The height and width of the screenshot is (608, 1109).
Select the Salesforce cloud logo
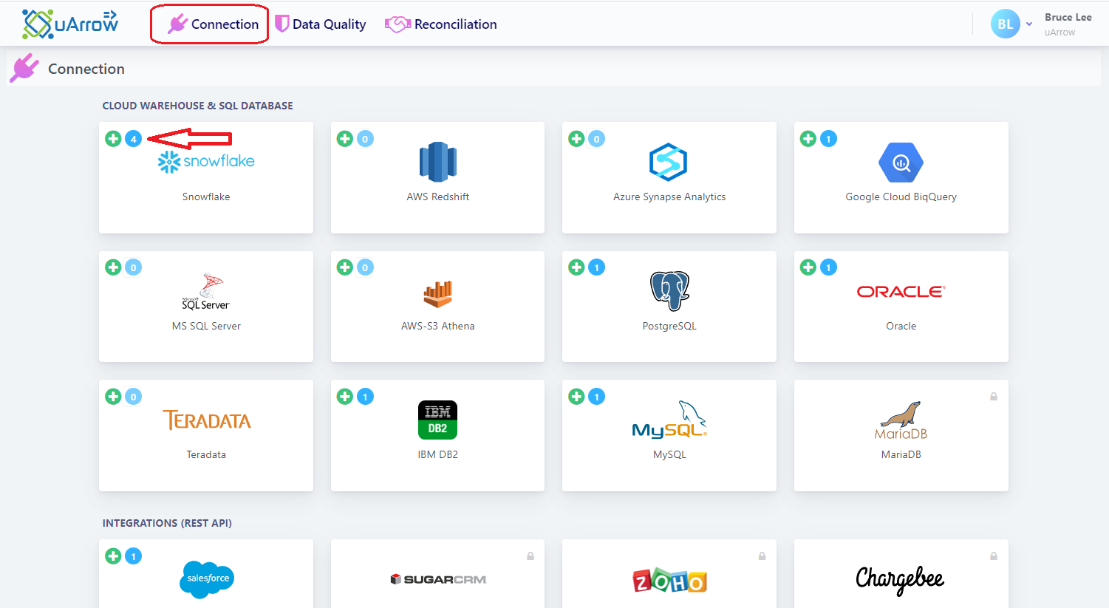click(x=207, y=578)
